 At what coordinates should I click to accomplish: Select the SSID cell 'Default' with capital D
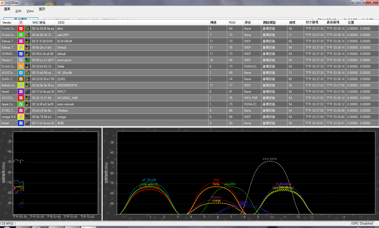tap(132, 48)
